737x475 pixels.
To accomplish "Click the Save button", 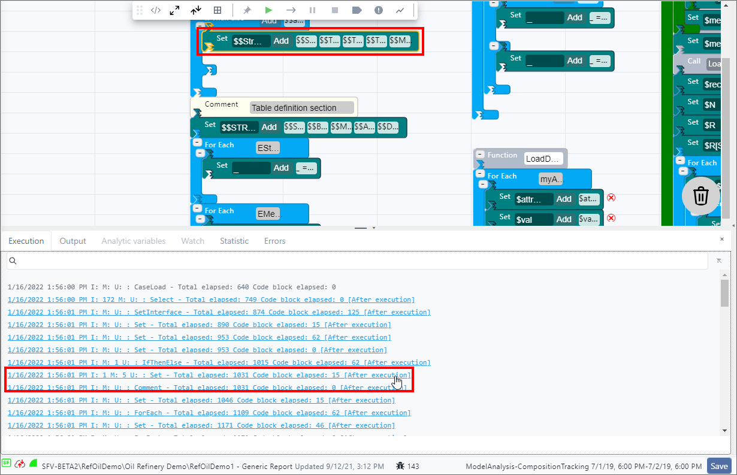I will [x=719, y=466].
